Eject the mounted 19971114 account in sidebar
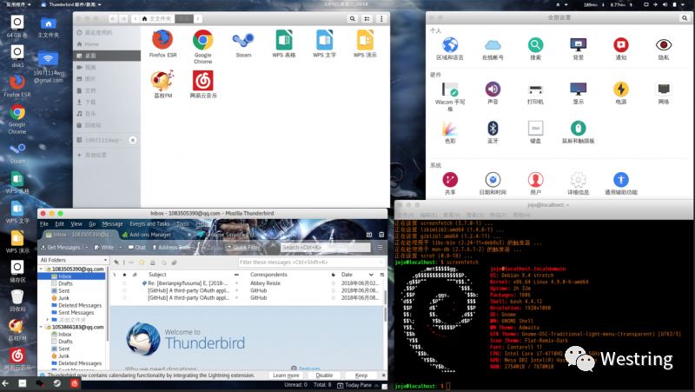 pos(133,140)
